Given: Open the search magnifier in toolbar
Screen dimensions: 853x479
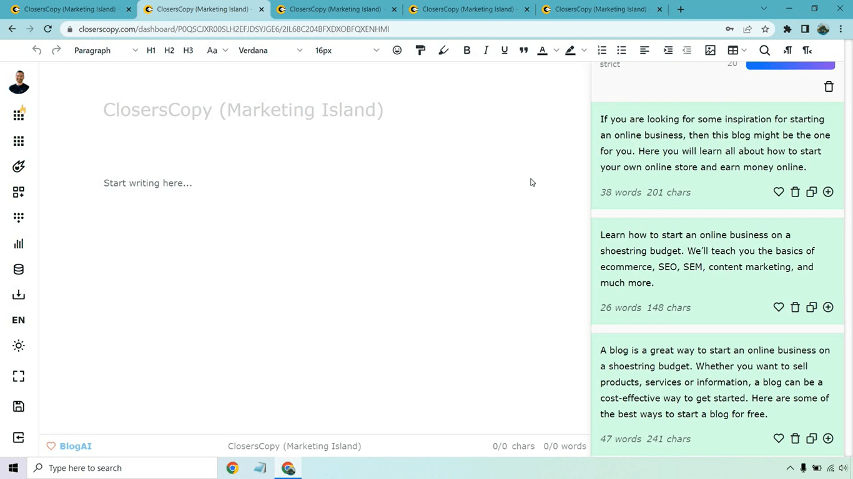Looking at the screenshot, I should pyautogui.click(x=764, y=51).
